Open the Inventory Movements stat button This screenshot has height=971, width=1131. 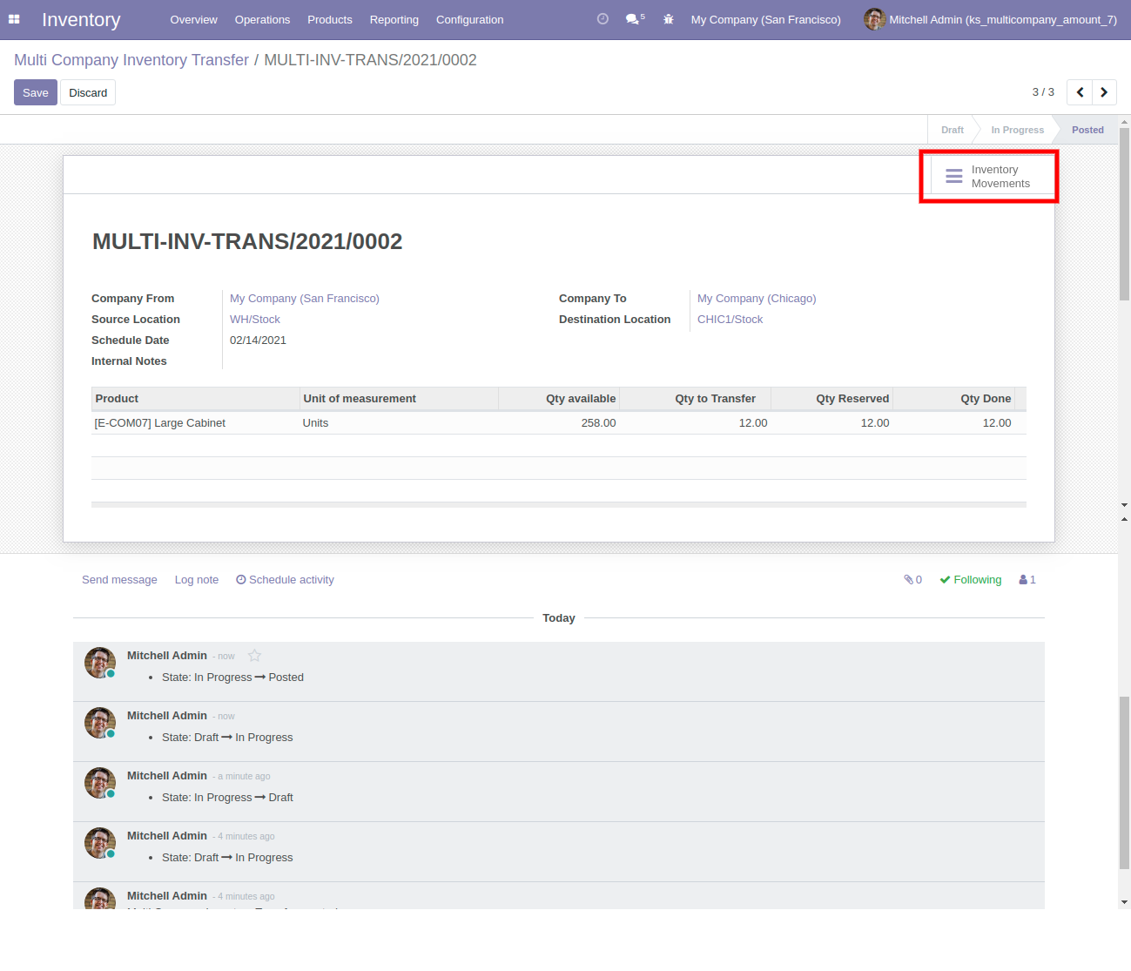[x=989, y=177]
